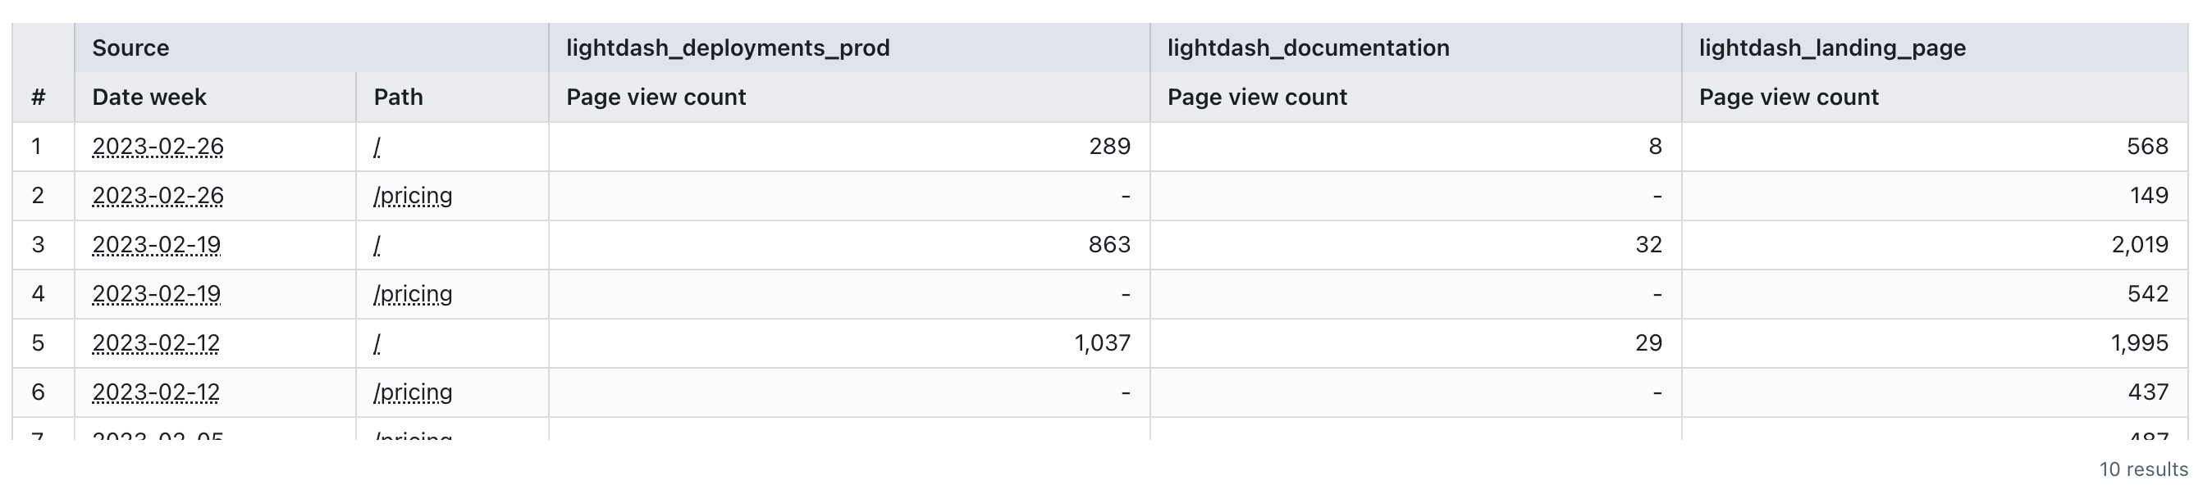
Task: Click the first Page view count header
Action: [656, 97]
